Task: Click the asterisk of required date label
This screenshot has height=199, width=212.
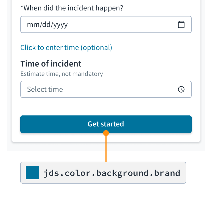Action: [x=22, y=7]
